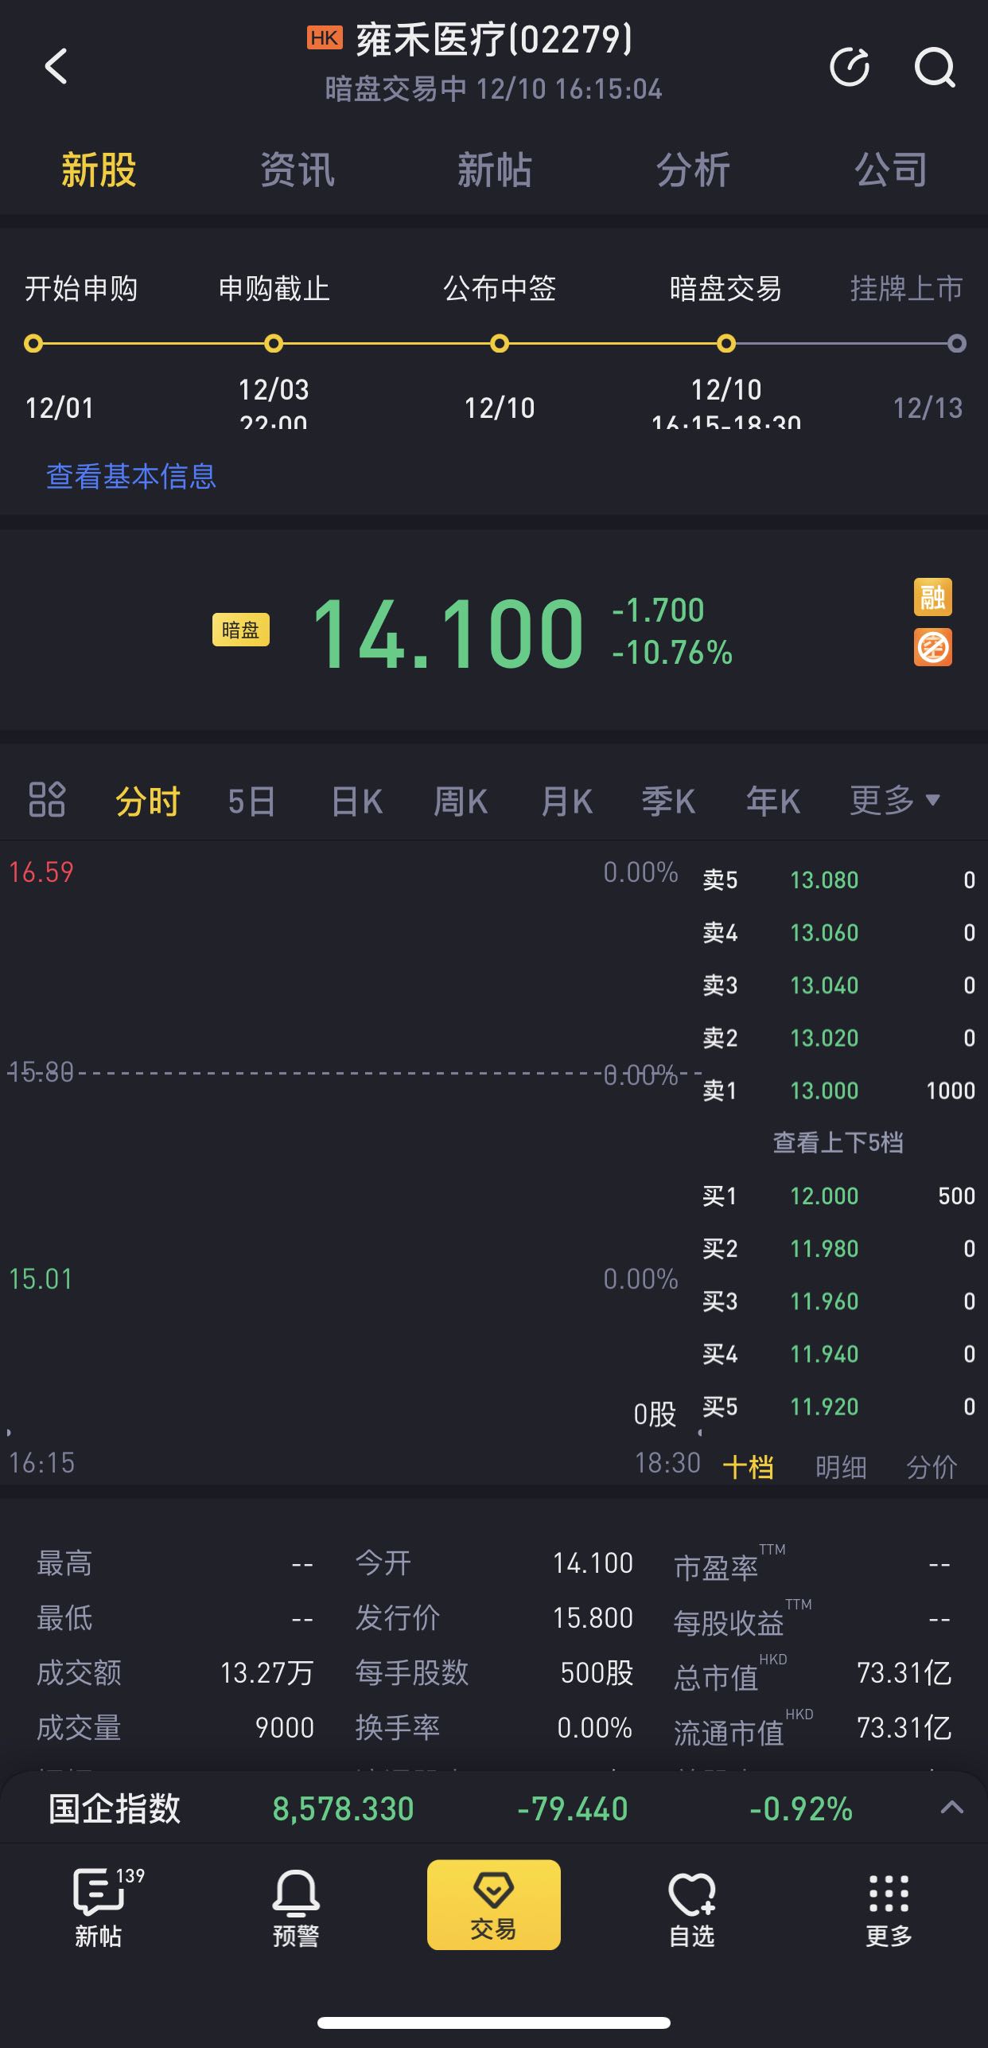This screenshot has height=2048, width=988.
Task: Tap the 每手股数 500股 value
Action: [x=597, y=1673]
